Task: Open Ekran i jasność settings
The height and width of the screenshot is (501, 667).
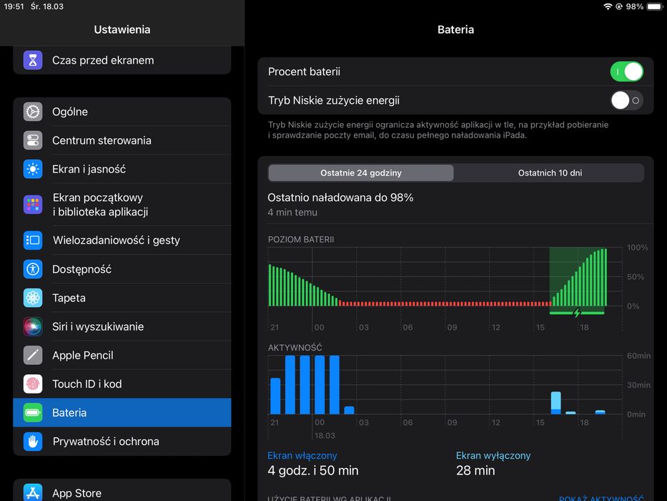Action: coord(122,169)
